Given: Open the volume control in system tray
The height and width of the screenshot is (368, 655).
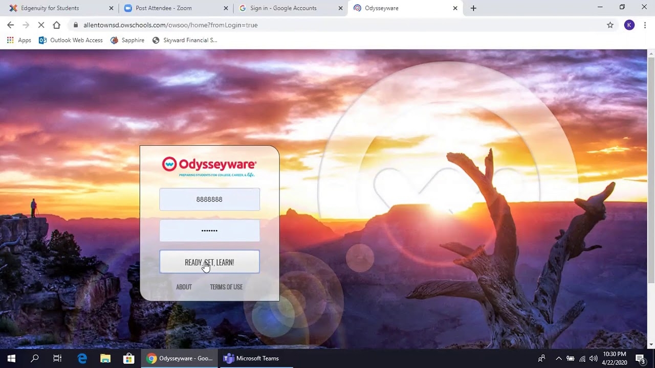Looking at the screenshot, I should 594,358.
